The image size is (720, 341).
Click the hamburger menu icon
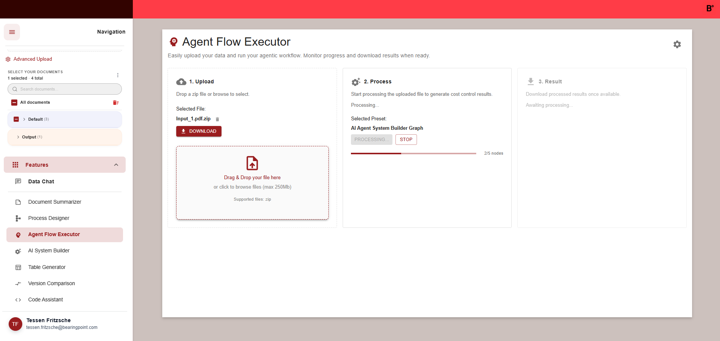(x=12, y=32)
